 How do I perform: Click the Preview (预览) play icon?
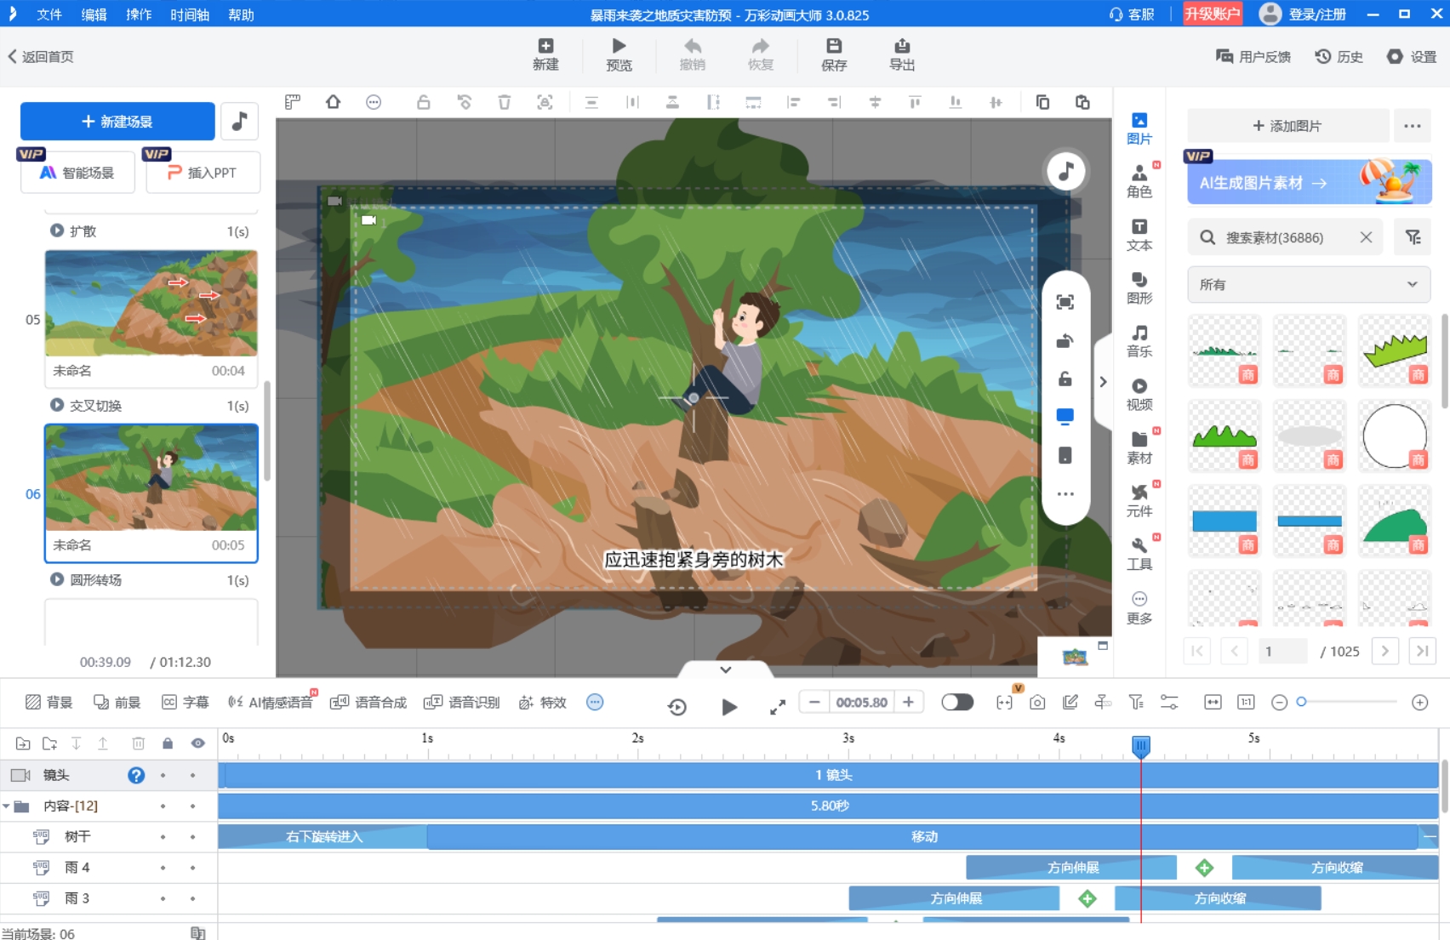pyautogui.click(x=619, y=47)
